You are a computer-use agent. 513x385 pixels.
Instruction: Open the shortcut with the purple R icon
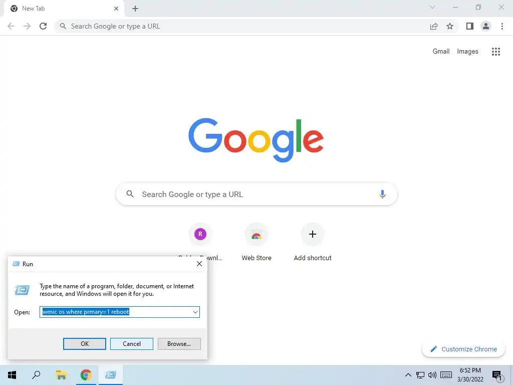click(x=200, y=234)
